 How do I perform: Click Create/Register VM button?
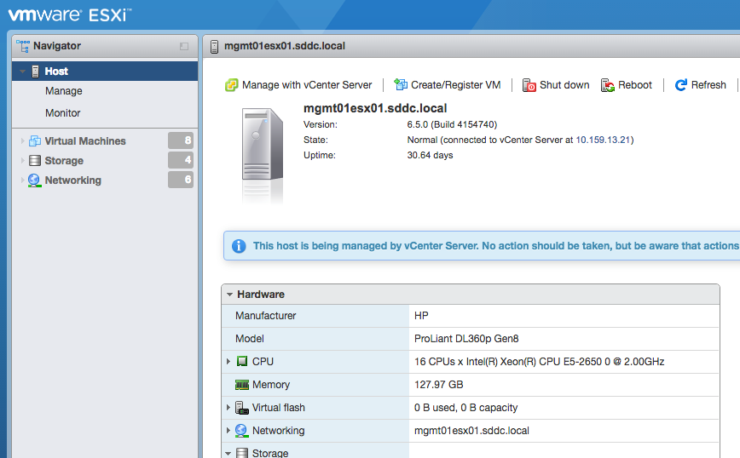pyautogui.click(x=448, y=85)
